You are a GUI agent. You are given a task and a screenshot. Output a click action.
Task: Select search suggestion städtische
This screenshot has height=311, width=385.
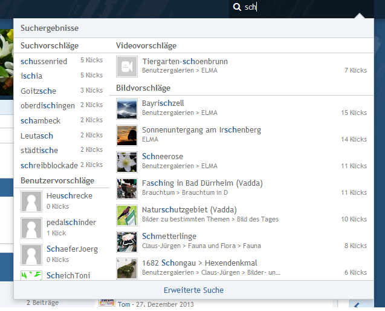(x=39, y=150)
